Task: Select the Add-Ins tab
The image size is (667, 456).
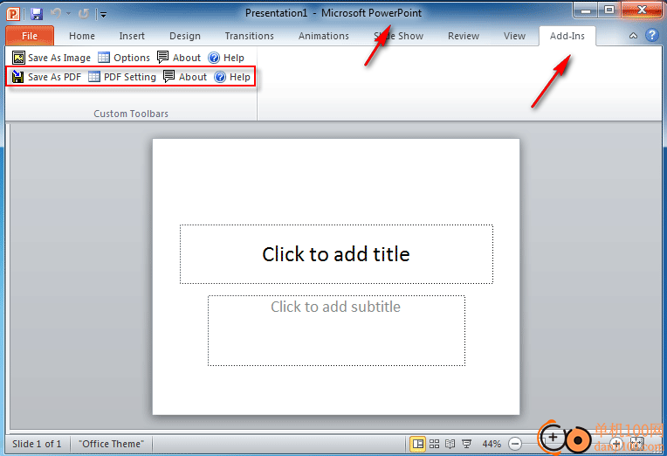Action: [567, 36]
